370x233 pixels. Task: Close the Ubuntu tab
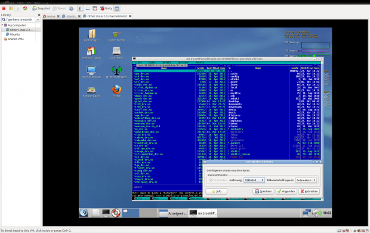(79, 16)
